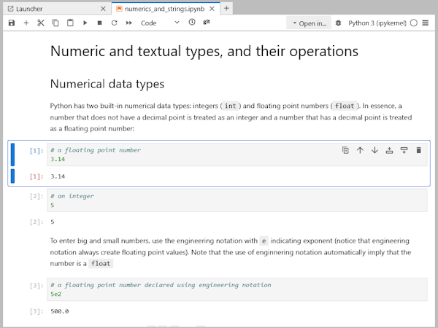Click the inline code 'int' in the paragraph
This screenshot has width=438, height=328.
(x=231, y=106)
